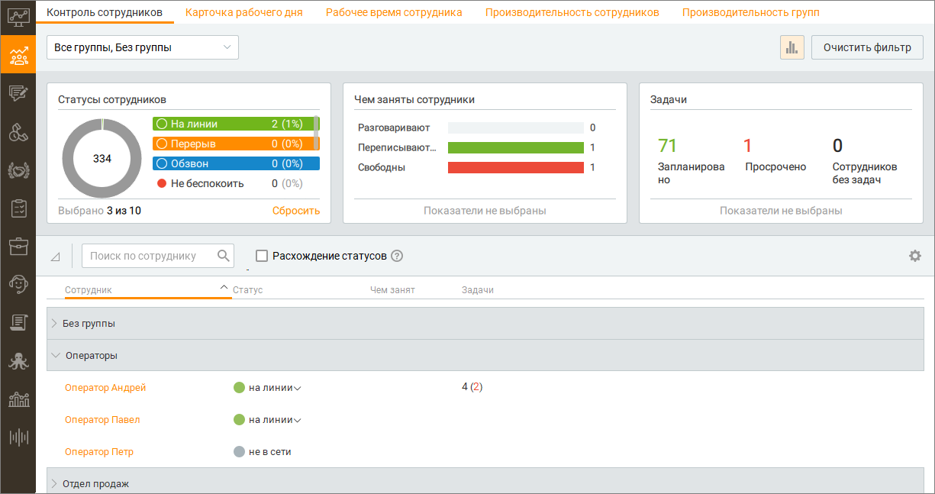The width and height of the screenshot is (935, 494).
Task: Open the Все группы, Без группы dropdown
Action: tap(143, 47)
